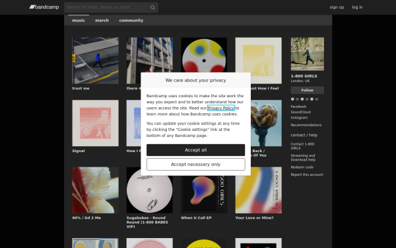This screenshot has height=248, width=396.
Task: Switch to the community tab
Action: pos(131,21)
